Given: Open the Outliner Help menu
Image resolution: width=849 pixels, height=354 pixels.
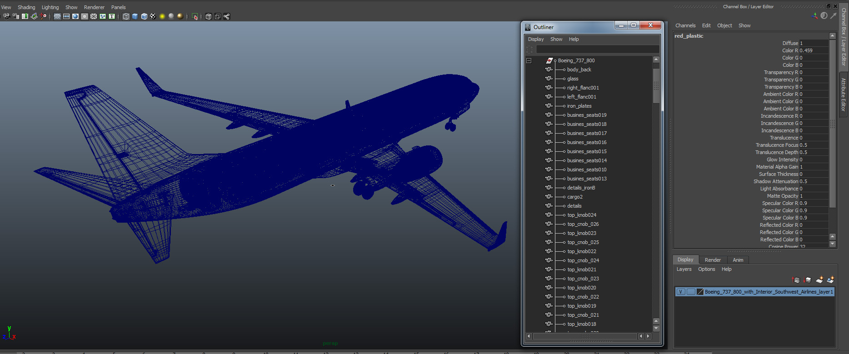Looking at the screenshot, I should pyautogui.click(x=574, y=39).
